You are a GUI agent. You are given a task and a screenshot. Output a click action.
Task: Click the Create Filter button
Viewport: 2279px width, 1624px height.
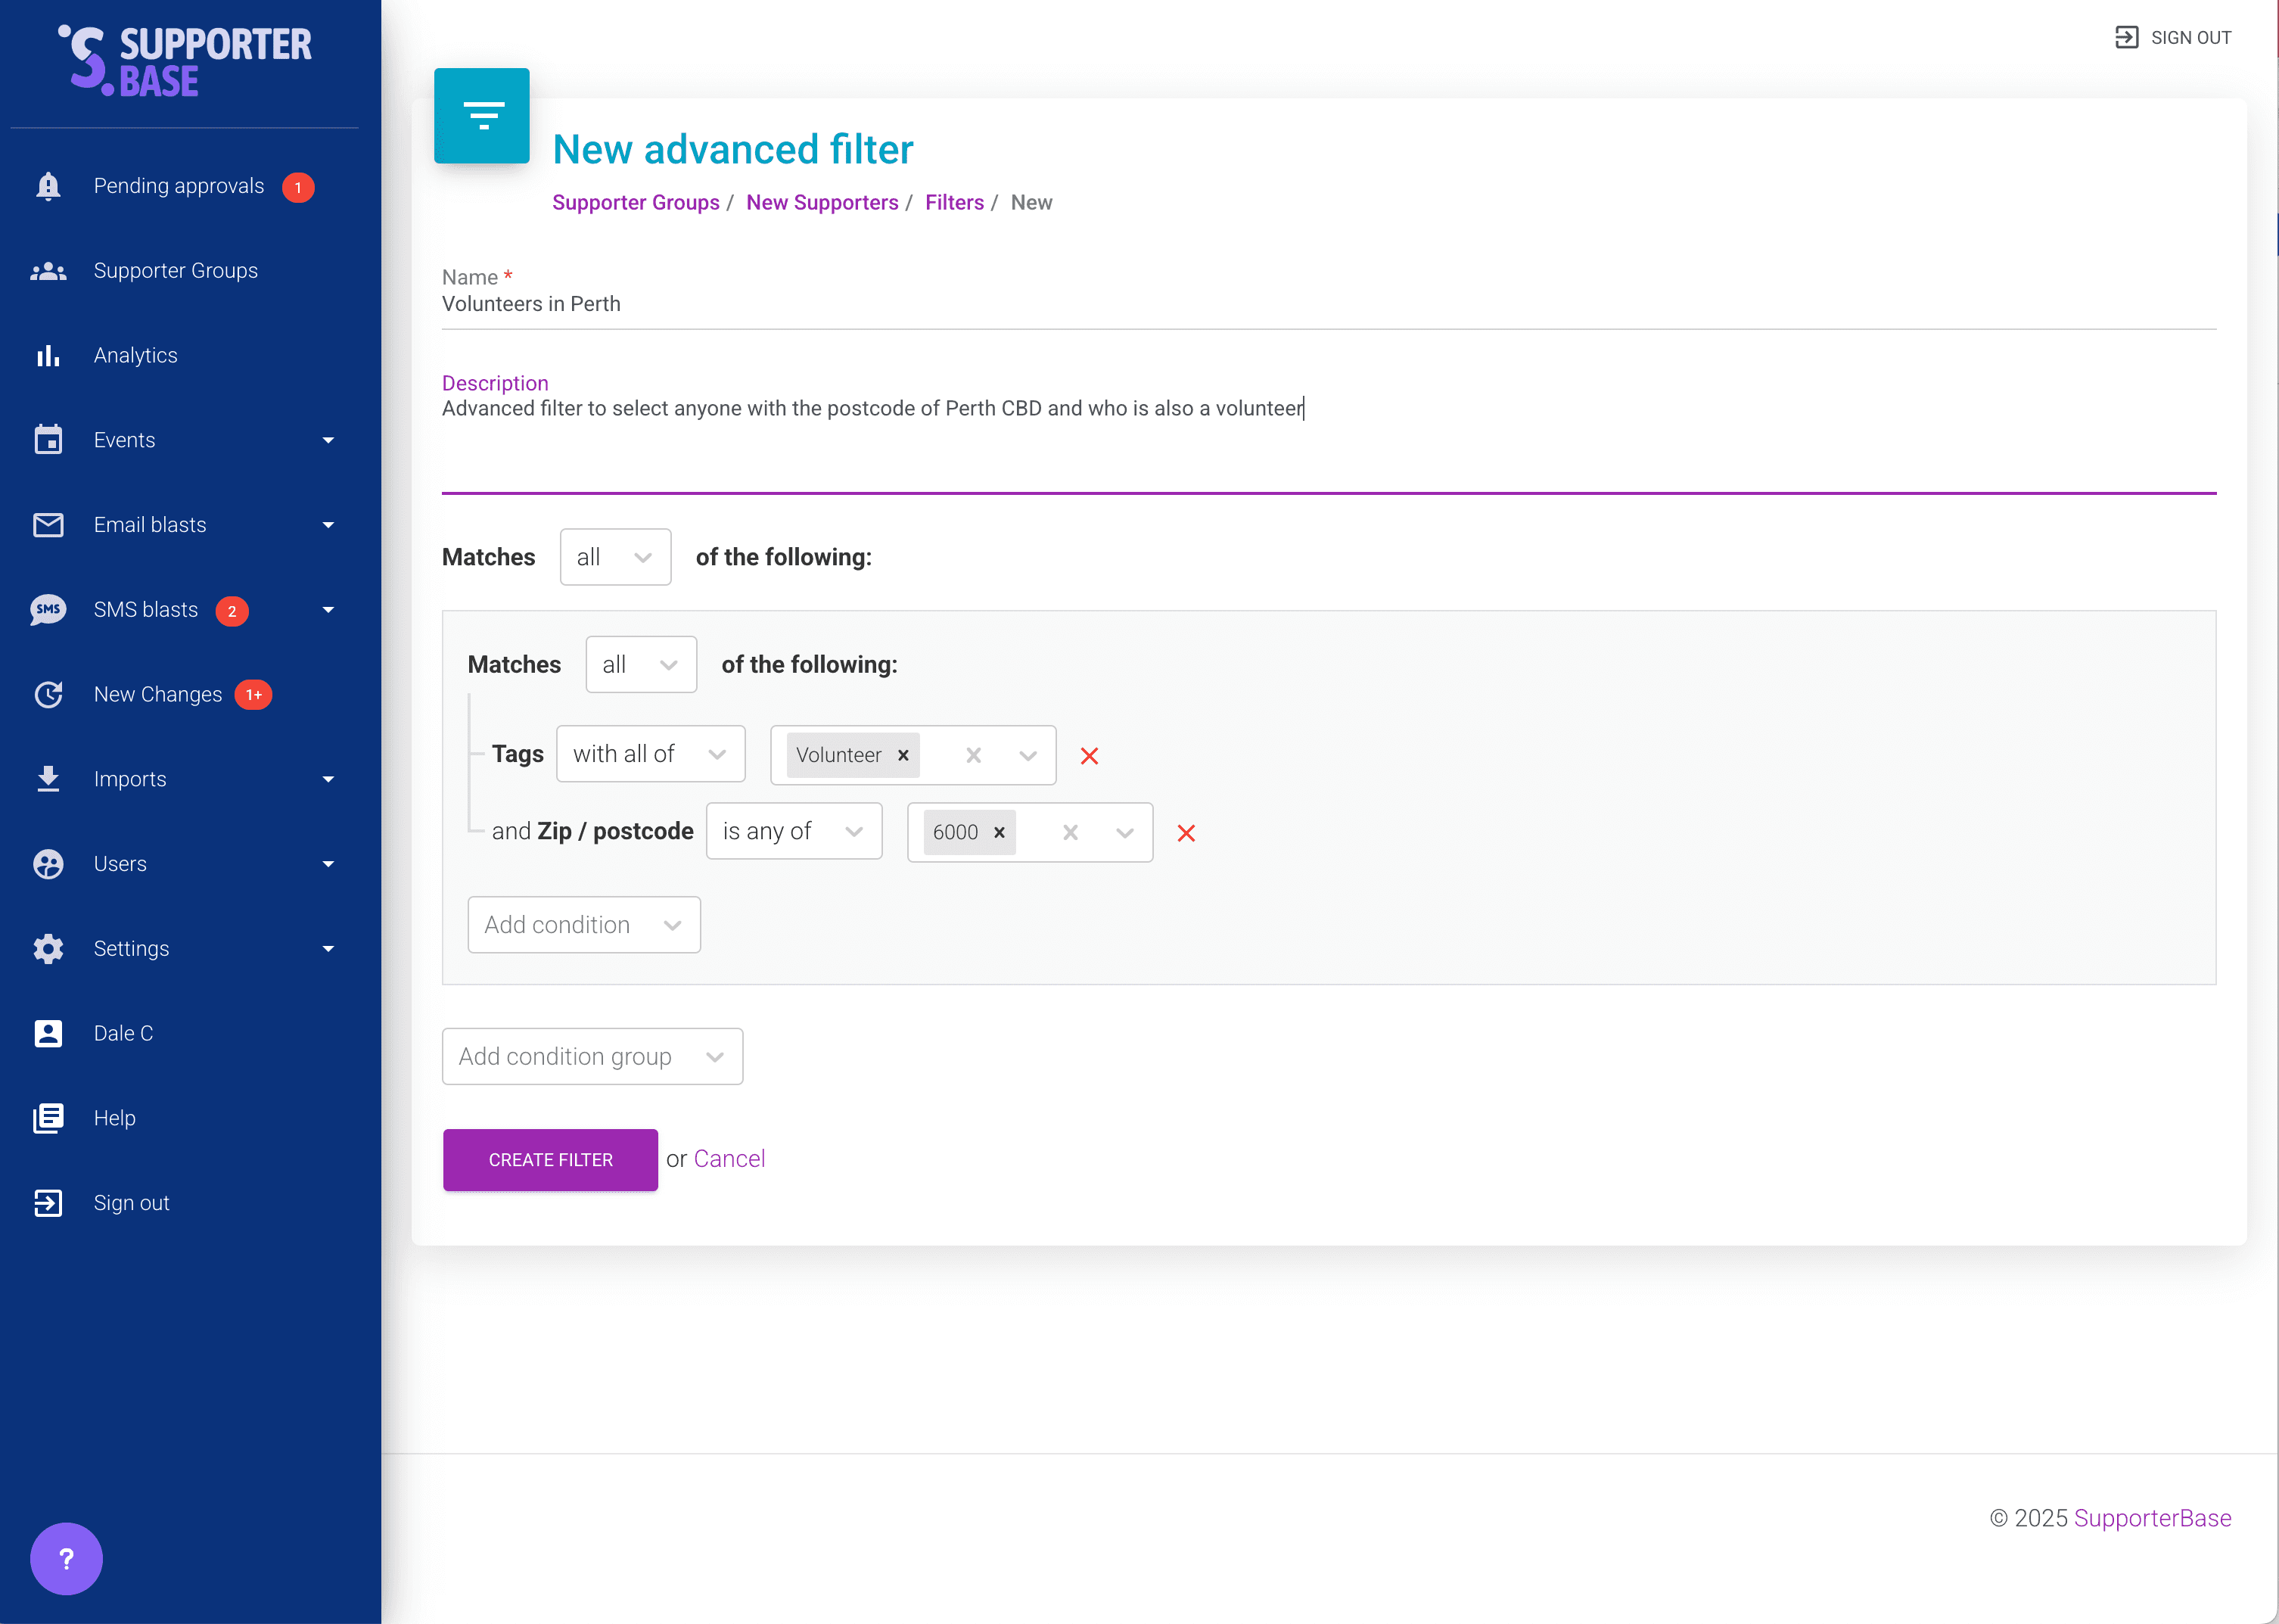tap(550, 1160)
